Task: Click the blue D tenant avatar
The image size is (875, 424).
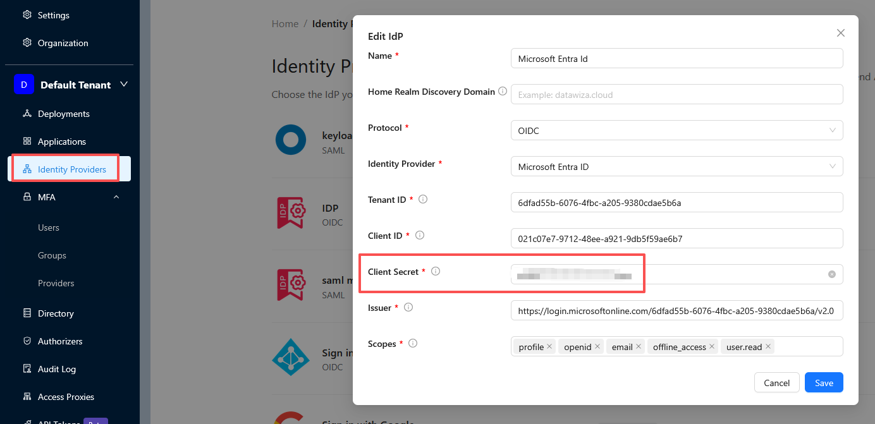Action: tap(24, 85)
